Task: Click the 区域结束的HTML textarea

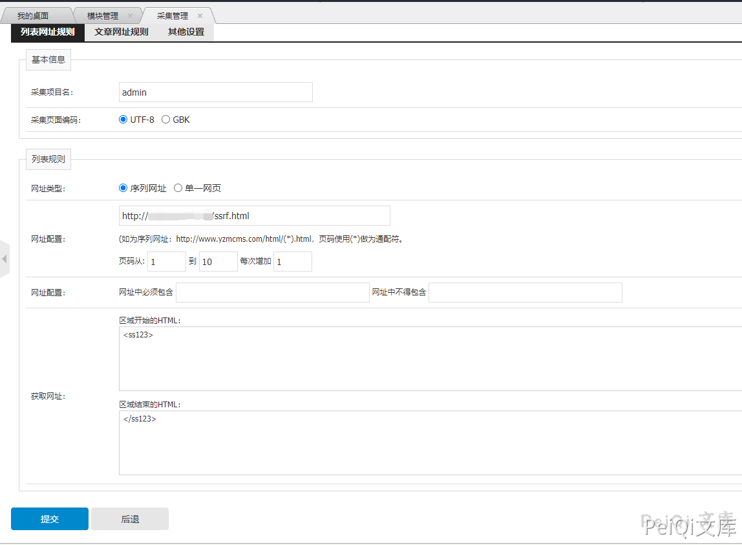Action: (427, 443)
